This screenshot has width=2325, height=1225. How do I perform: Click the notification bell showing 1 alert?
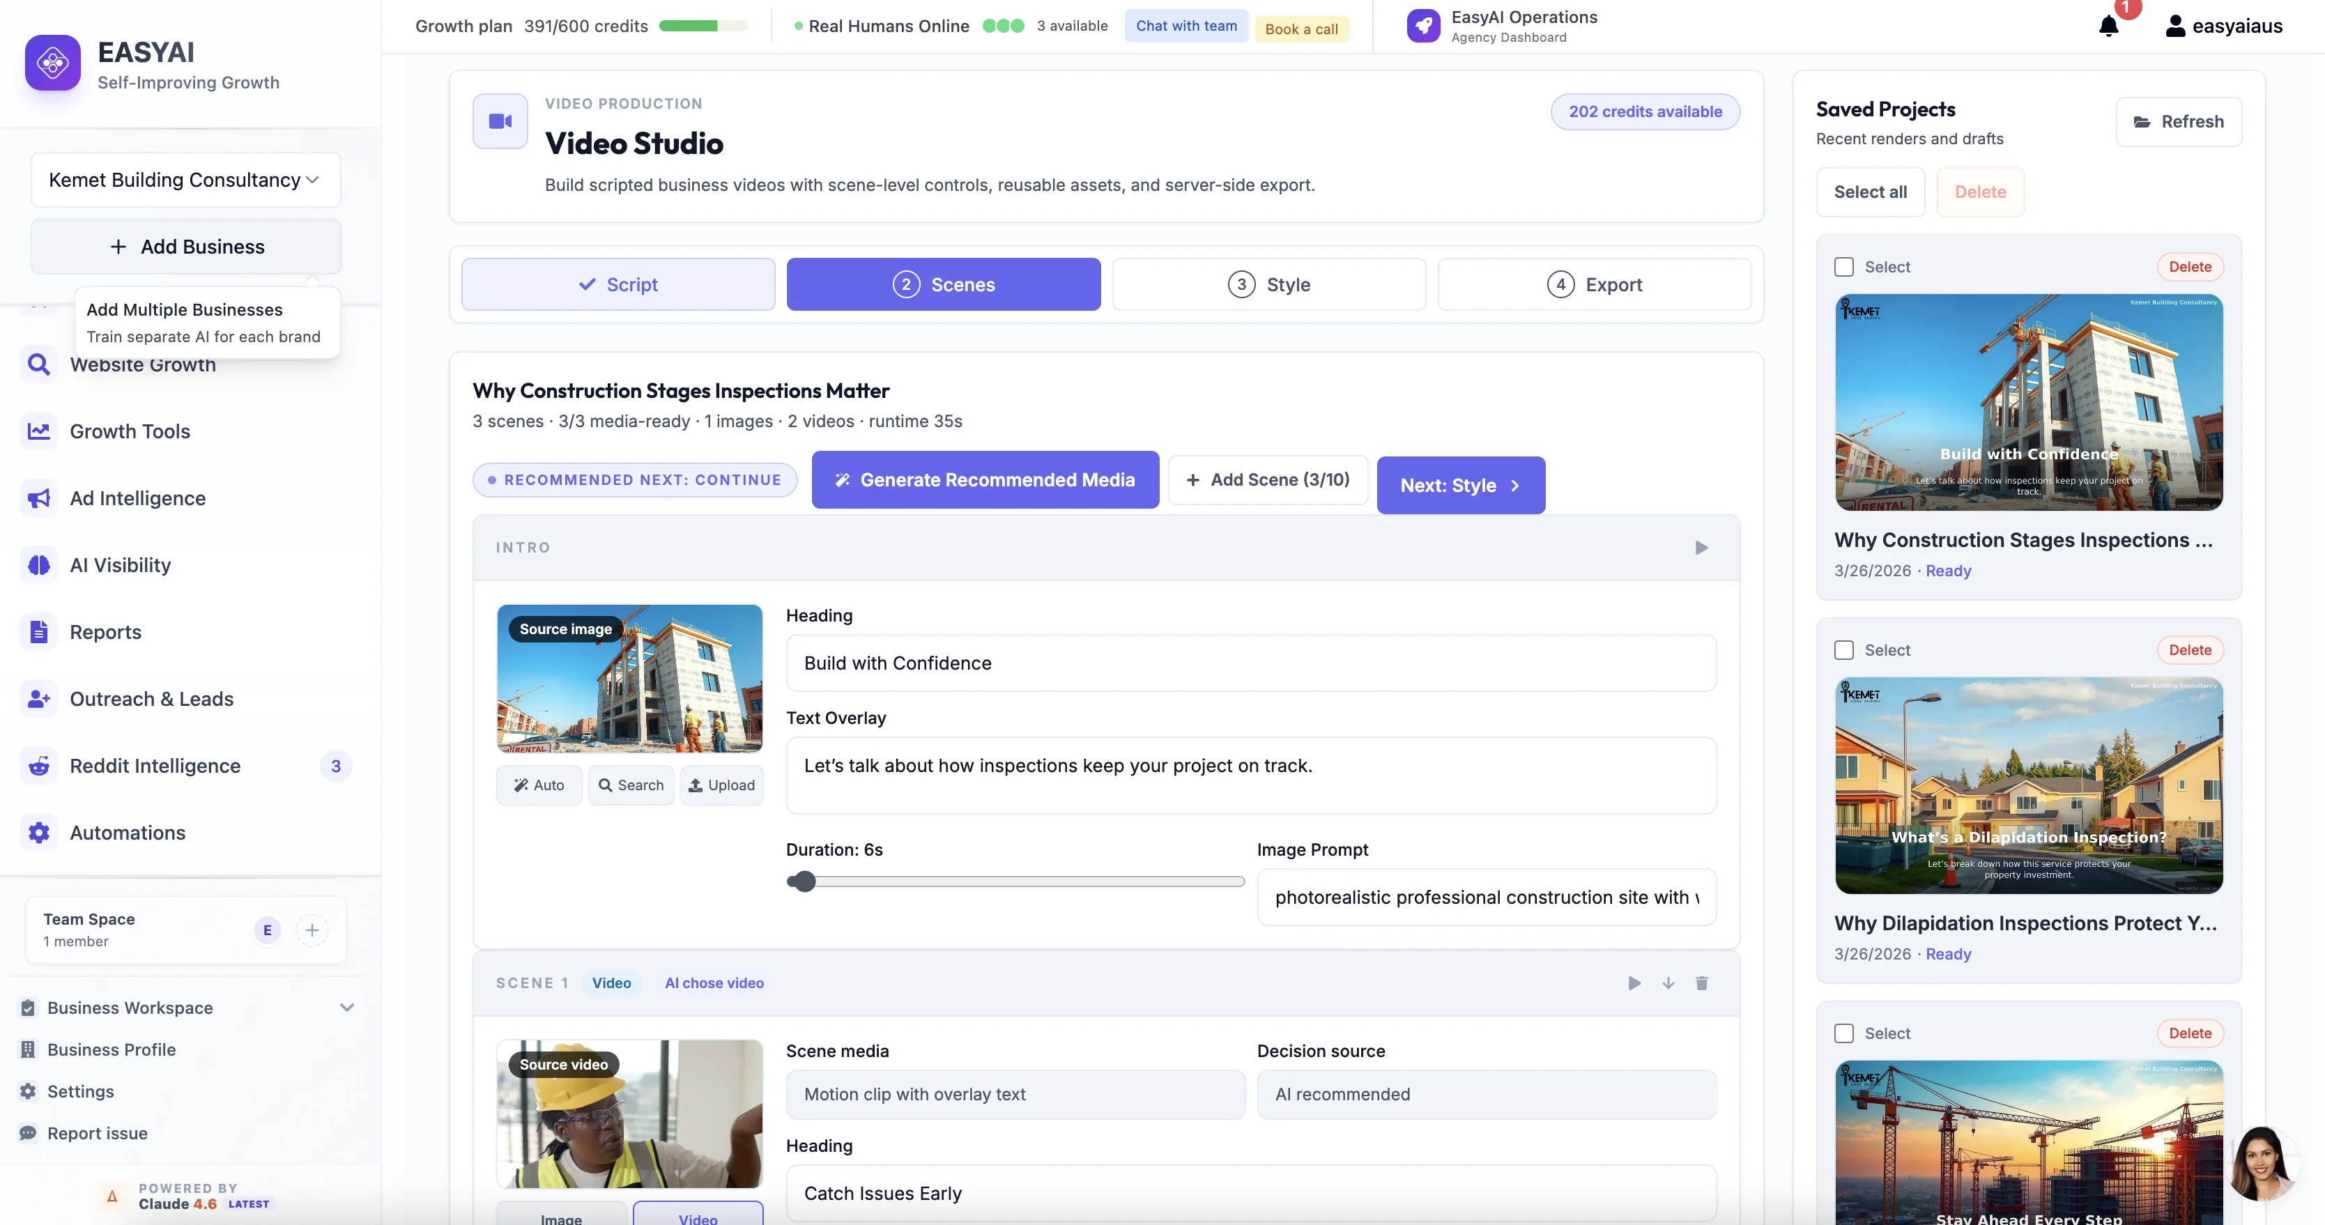coord(2109,26)
